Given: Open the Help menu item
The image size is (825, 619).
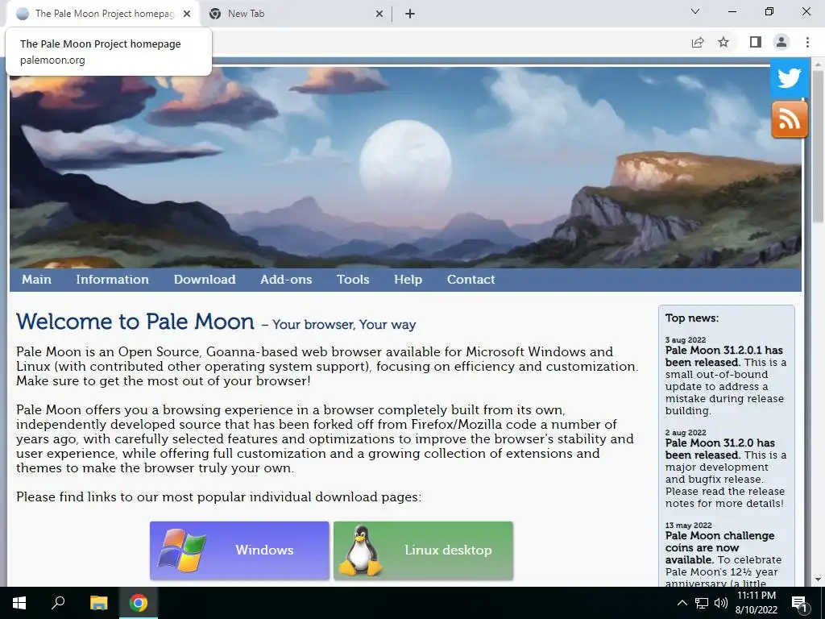Looking at the screenshot, I should point(408,280).
